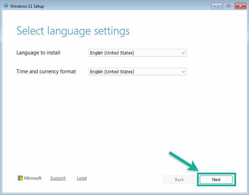Click the 'Select language settings' heading
This screenshot has height=195, width=249.
(x=73, y=31)
